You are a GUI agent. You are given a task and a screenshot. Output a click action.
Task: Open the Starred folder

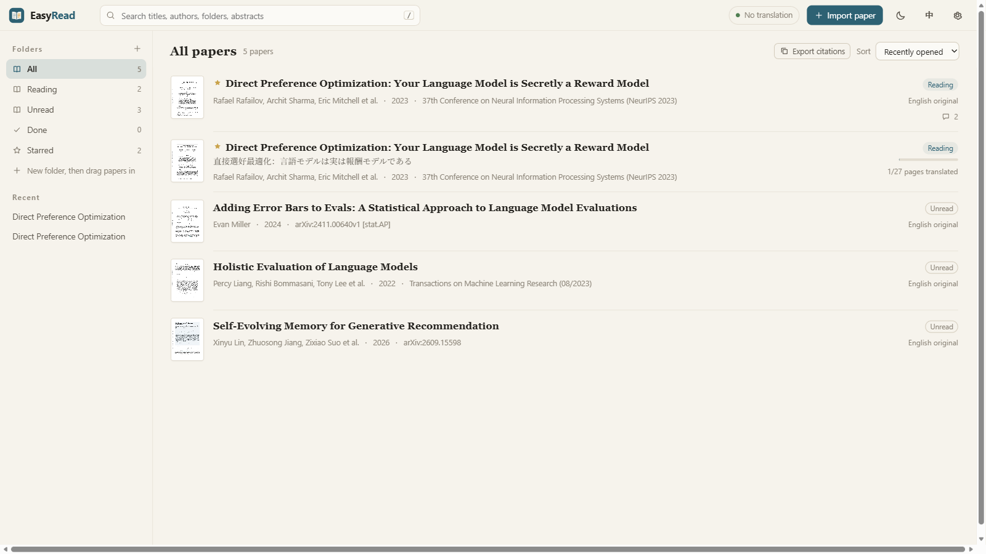[x=76, y=150]
